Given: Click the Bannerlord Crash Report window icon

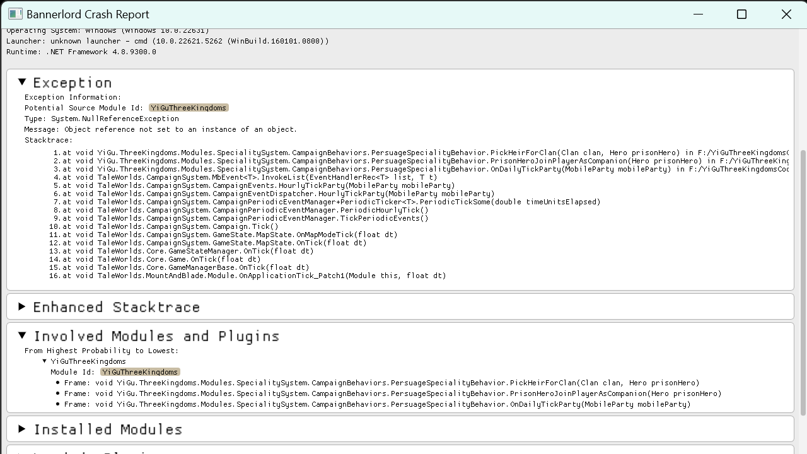Looking at the screenshot, I should pos(15,14).
